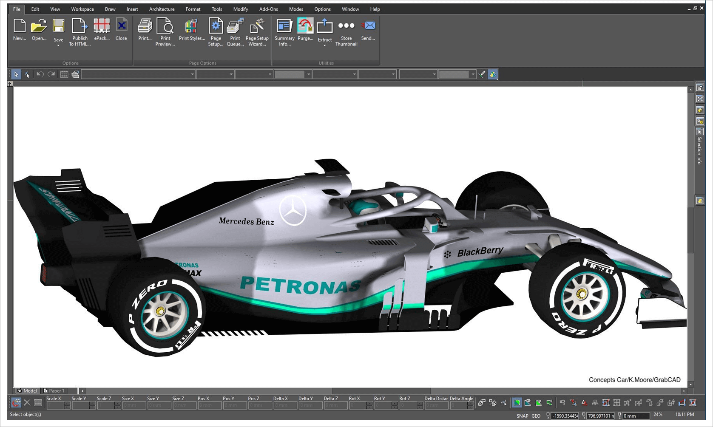Click the tab scroll left arrow
Screen dimensions: 713x427
click(82, 391)
